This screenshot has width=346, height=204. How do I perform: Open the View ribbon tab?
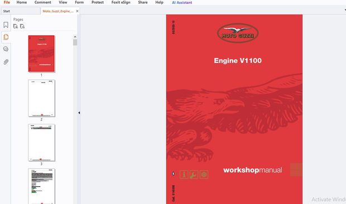tap(63, 2)
